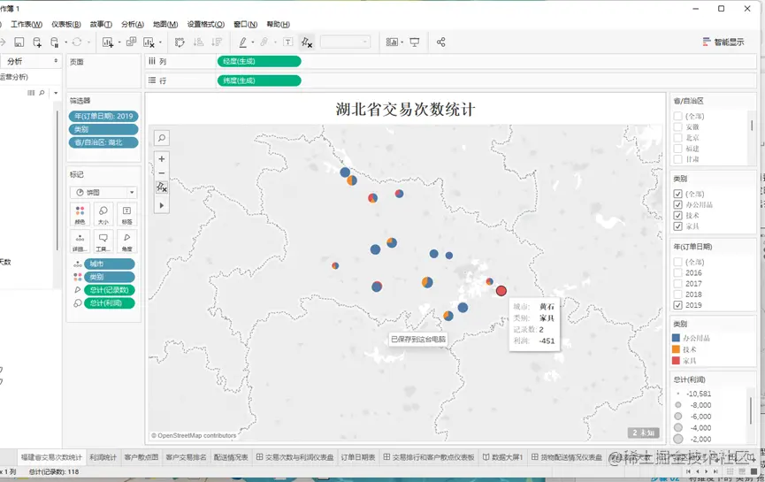Click the 经度(生成) pill on Columns
This screenshot has height=482, width=765.
(x=259, y=61)
